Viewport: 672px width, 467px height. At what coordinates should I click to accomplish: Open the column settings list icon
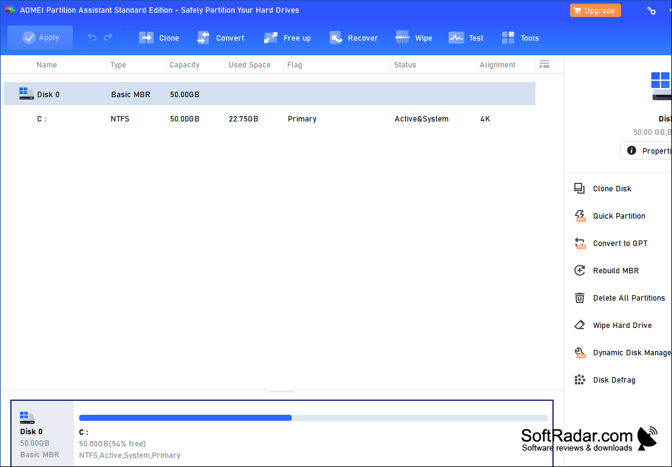(x=545, y=64)
